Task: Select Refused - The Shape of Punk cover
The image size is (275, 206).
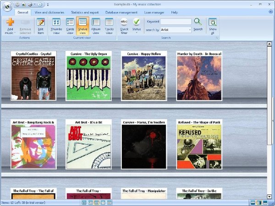Action: (199, 146)
